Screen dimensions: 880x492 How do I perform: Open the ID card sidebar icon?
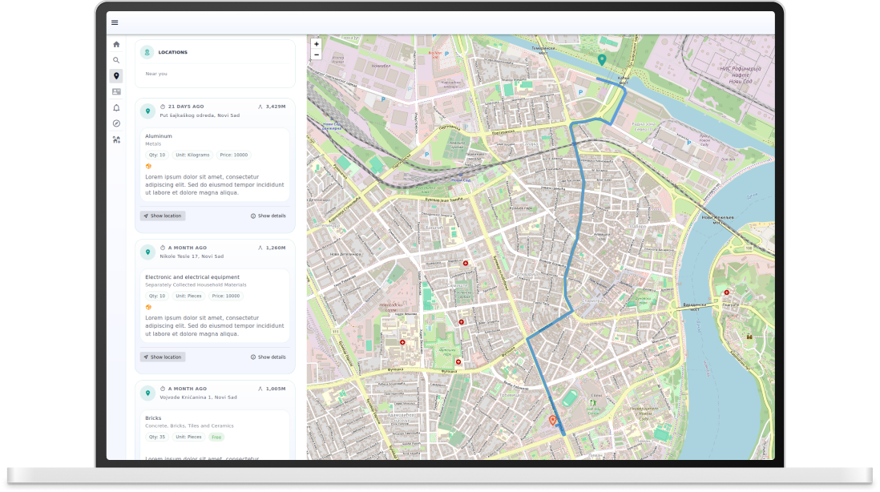point(116,91)
